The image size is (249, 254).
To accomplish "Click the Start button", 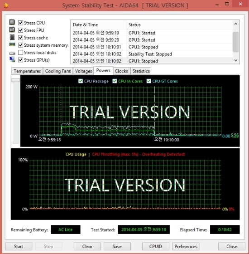I will [x=19, y=246].
